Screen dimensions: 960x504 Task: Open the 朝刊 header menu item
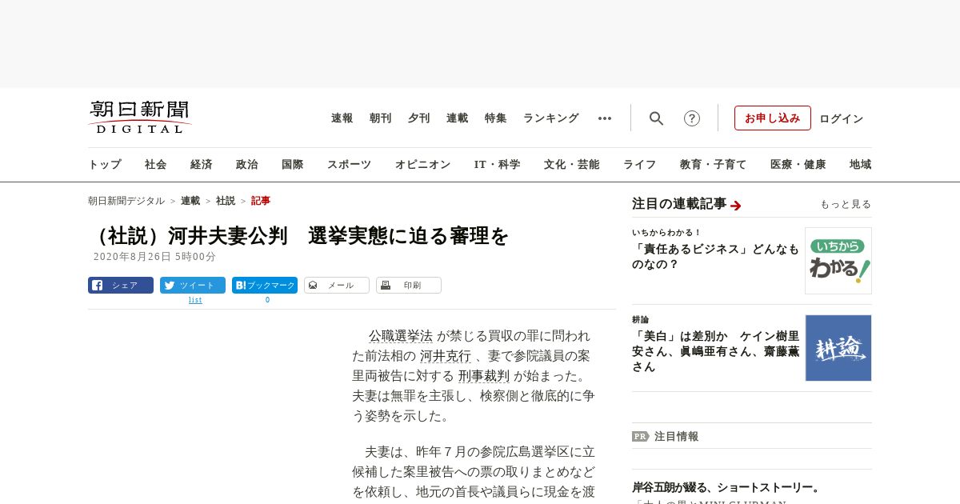pyautogui.click(x=381, y=118)
